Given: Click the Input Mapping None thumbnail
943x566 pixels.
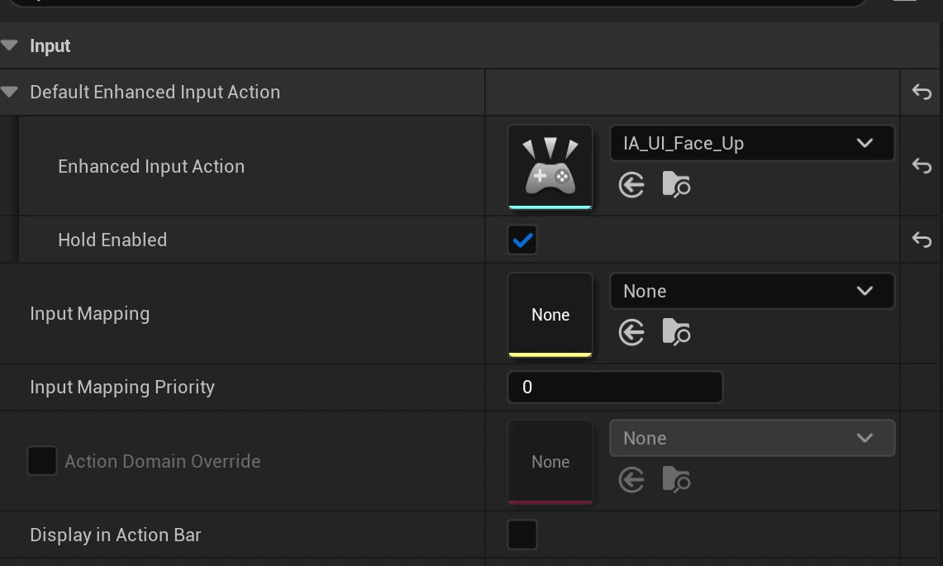Looking at the screenshot, I should 550,314.
